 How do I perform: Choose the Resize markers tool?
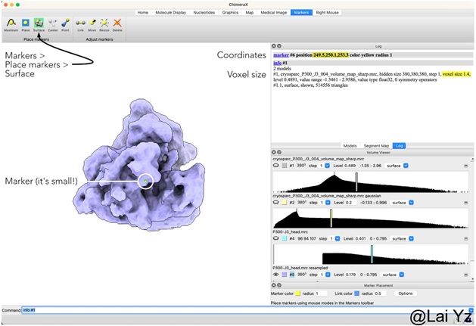[104, 25]
